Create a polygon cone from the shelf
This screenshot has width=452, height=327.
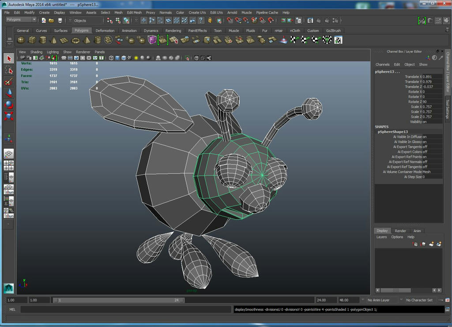click(53, 40)
